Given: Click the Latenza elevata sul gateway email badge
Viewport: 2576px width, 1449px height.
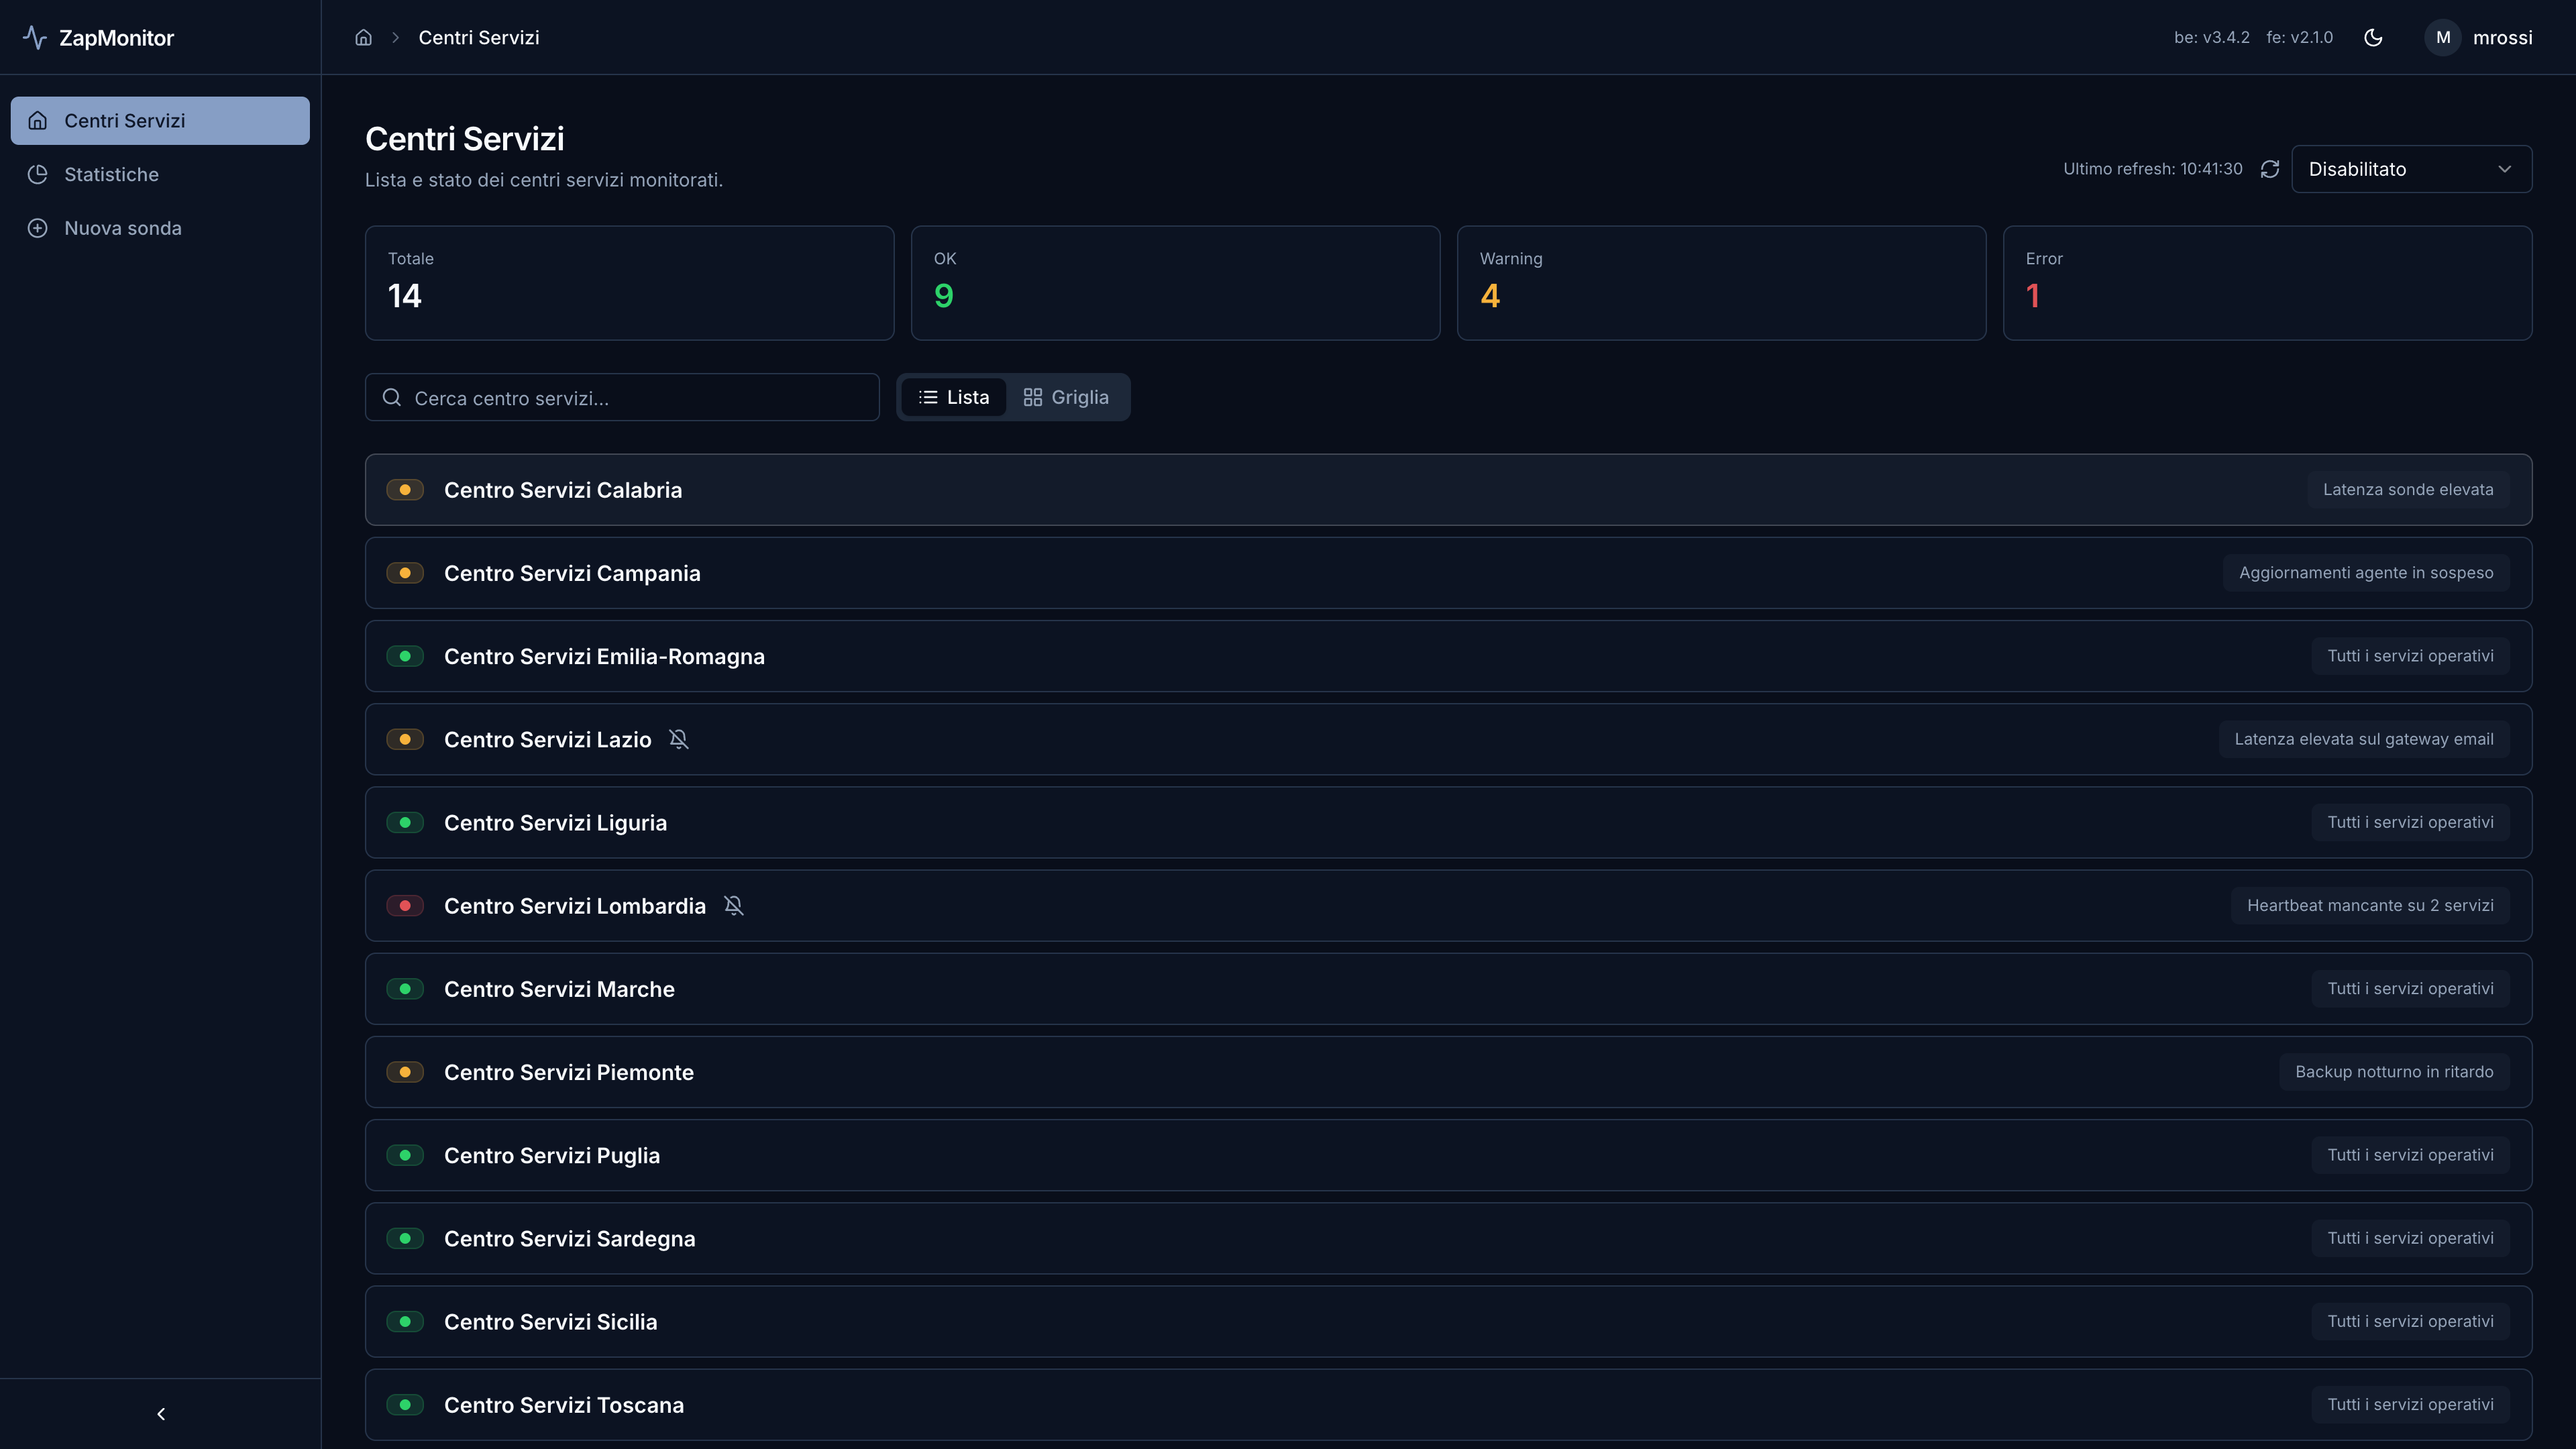Looking at the screenshot, I should point(2364,740).
